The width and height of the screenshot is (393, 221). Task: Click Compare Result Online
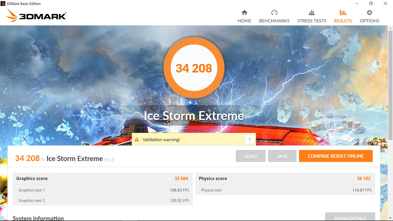click(336, 156)
